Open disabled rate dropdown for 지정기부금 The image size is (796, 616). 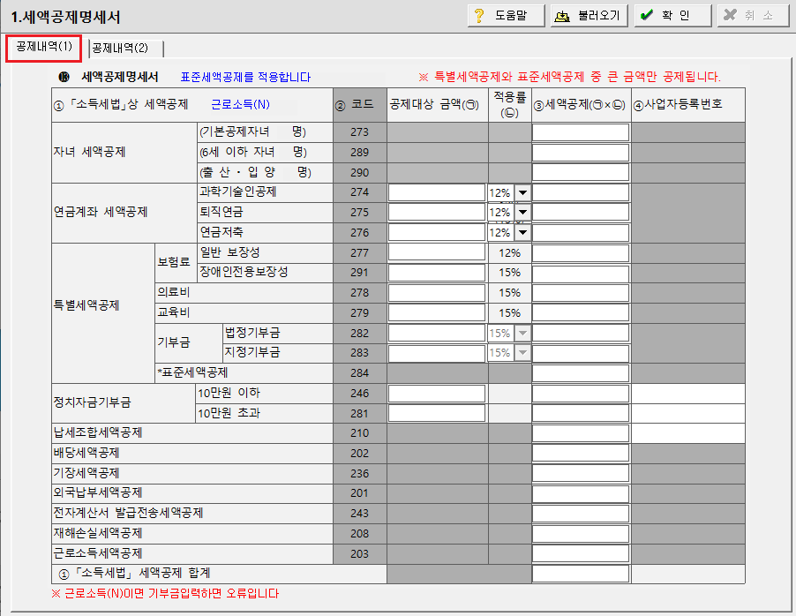522,353
